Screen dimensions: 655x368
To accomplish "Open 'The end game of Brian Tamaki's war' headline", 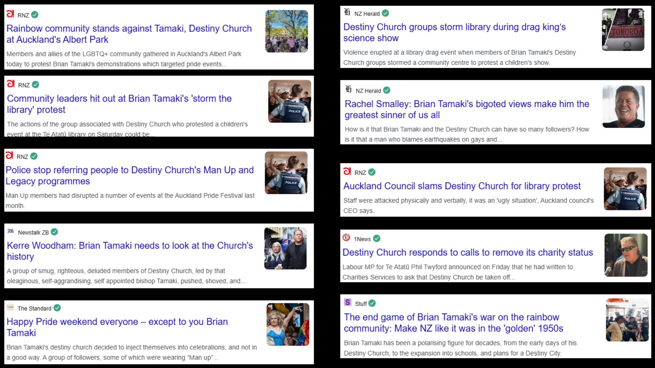I will point(453,323).
